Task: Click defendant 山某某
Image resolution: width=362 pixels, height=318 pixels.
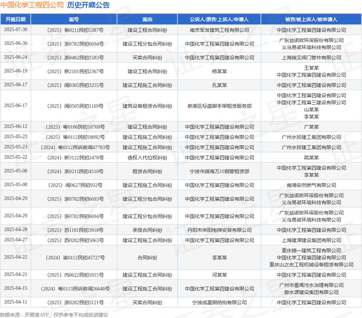Action: coord(311,110)
